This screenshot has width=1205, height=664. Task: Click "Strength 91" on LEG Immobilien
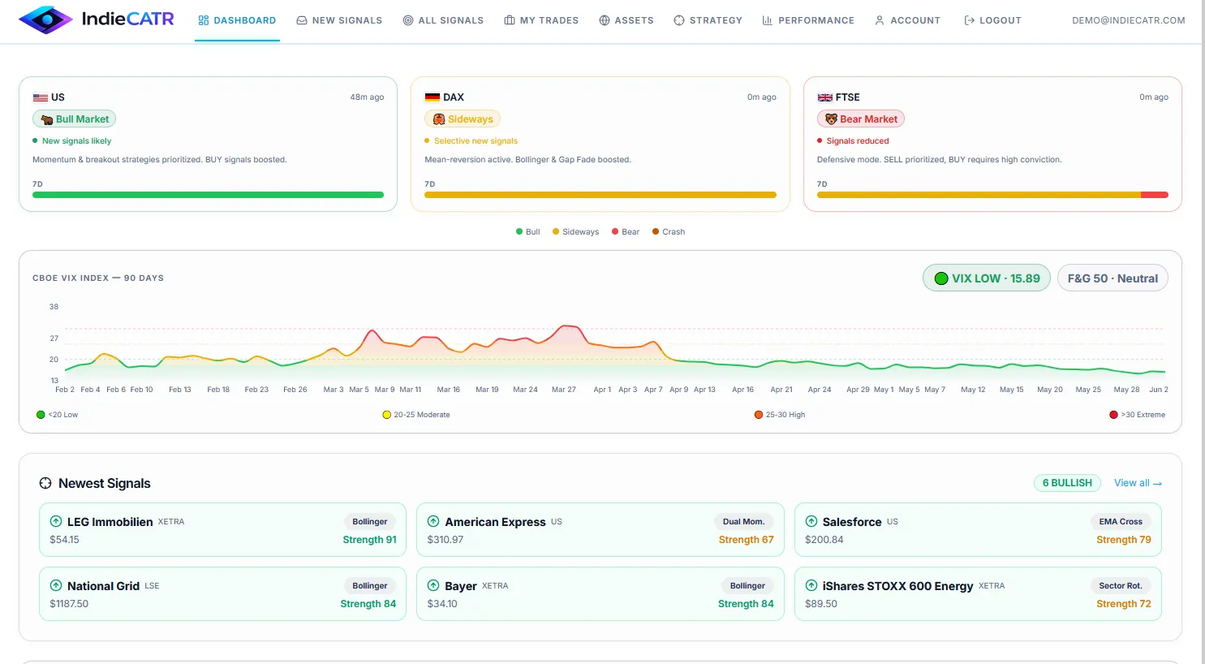(x=370, y=540)
